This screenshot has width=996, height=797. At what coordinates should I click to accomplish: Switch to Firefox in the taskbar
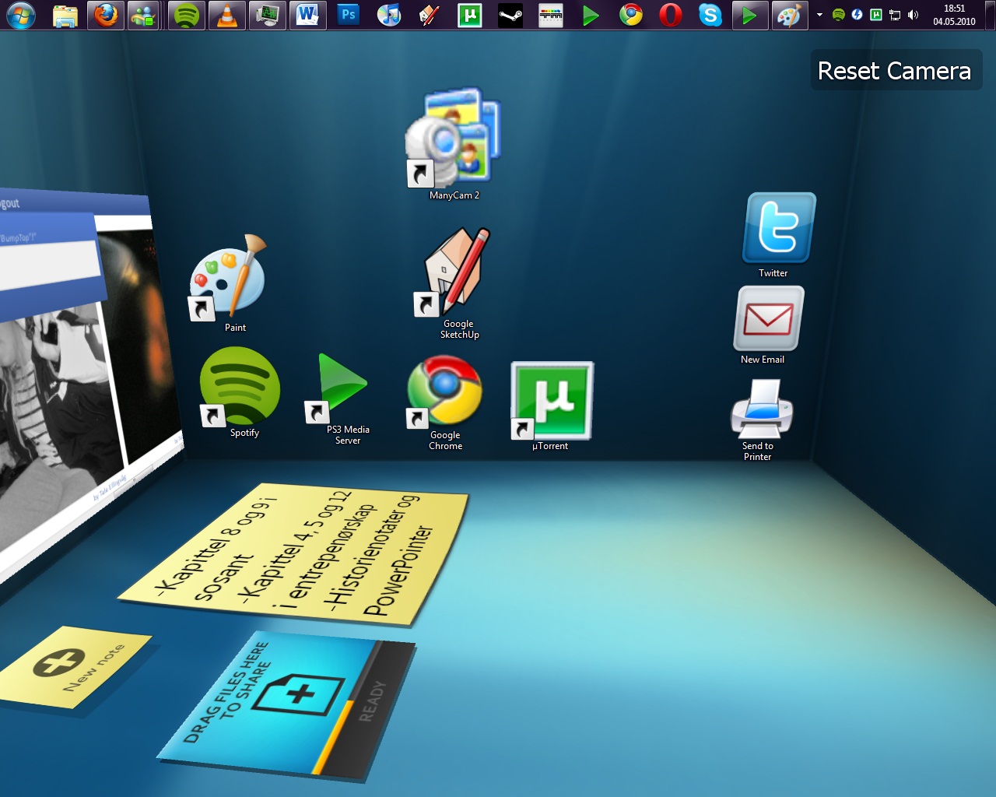click(x=105, y=16)
